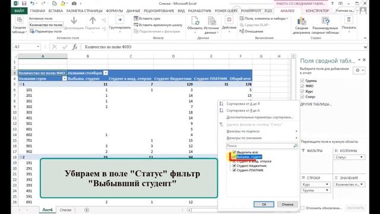This screenshot has height=214, width=380.
Task: Click the Отмена button in filter menu
Action: [x=287, y=204]
